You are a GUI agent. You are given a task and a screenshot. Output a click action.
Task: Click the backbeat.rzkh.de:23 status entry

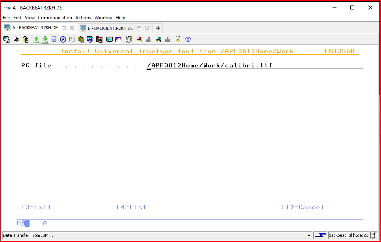click(348, 235)
